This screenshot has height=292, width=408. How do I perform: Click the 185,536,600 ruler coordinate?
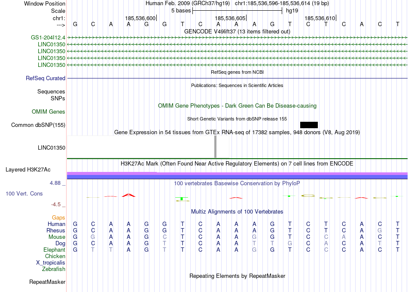click(140, 18)
